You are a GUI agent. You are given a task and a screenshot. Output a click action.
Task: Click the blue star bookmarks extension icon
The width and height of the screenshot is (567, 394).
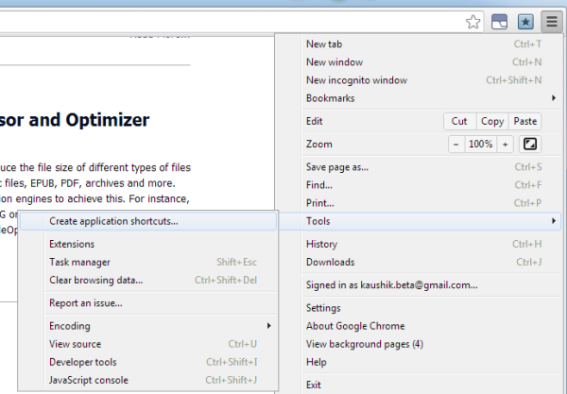pos(525,22)
